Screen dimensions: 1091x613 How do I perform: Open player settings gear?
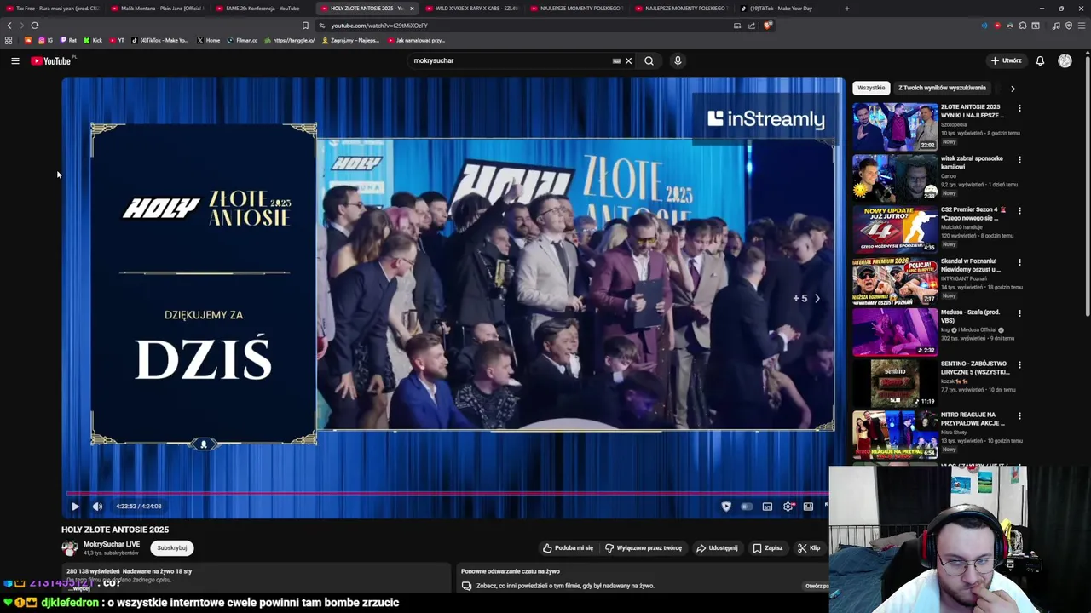click(x=788, y=506)
